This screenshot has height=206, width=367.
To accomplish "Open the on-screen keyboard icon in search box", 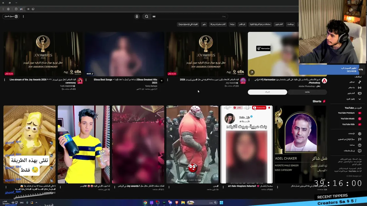I will pos(154,17).
